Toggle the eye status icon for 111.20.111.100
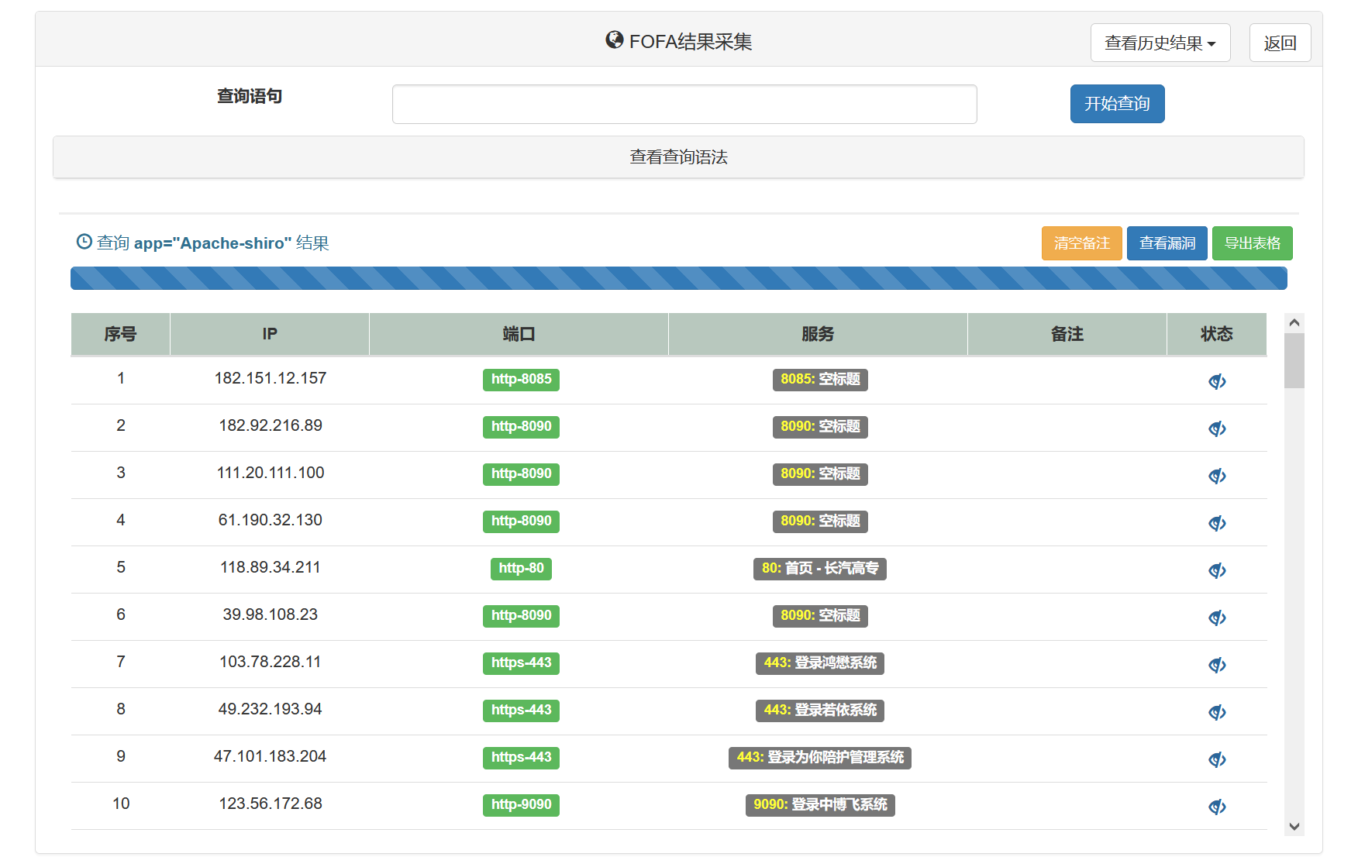 pyautogui.click(x=1217, y=476)
